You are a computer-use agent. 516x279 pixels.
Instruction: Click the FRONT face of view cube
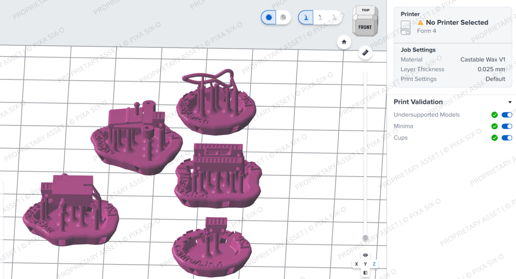[365, 27]
